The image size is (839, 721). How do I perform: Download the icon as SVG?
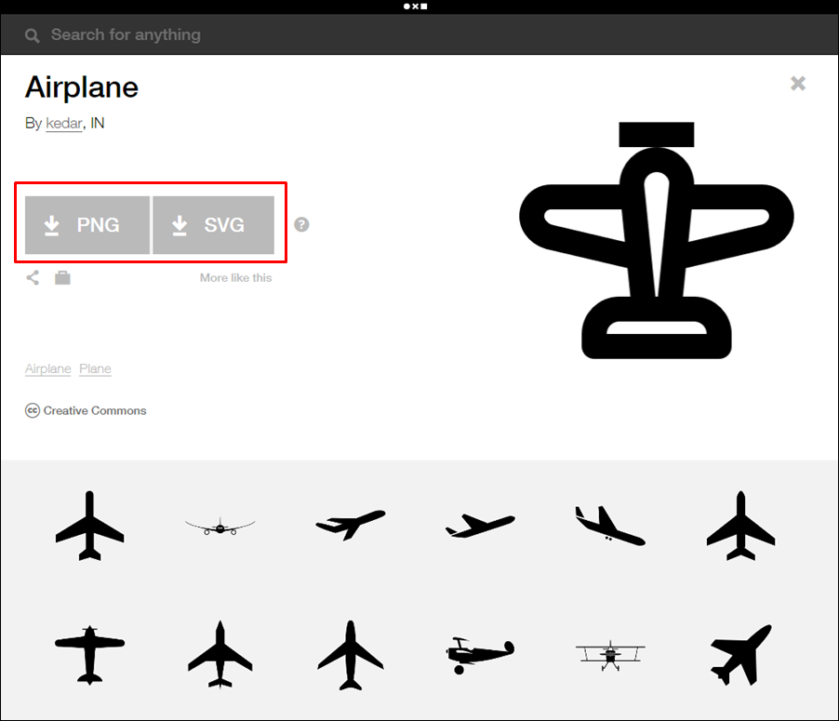coord(214,225)
